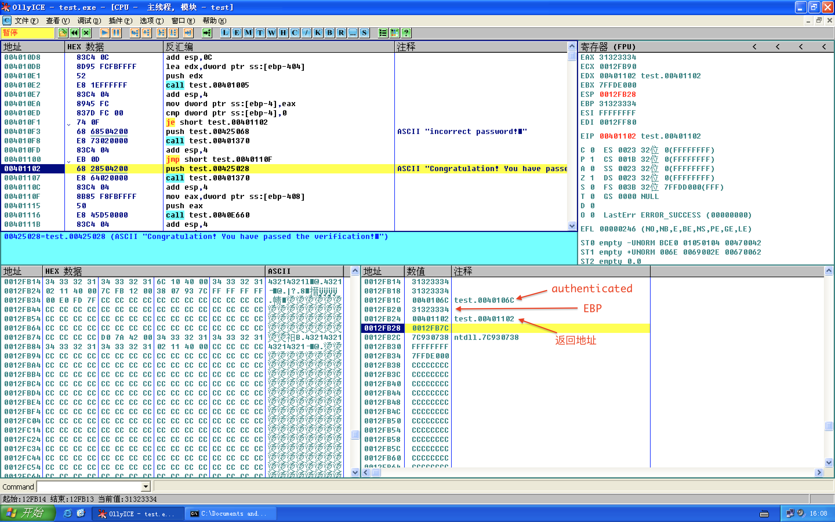
Task: Click the Step over toolbar icon
Action: tap(146, 33)
